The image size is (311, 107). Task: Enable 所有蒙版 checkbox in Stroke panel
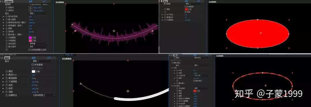33,65
